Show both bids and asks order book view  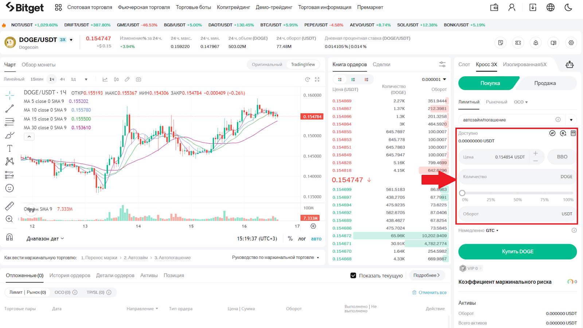click(340, 79)
